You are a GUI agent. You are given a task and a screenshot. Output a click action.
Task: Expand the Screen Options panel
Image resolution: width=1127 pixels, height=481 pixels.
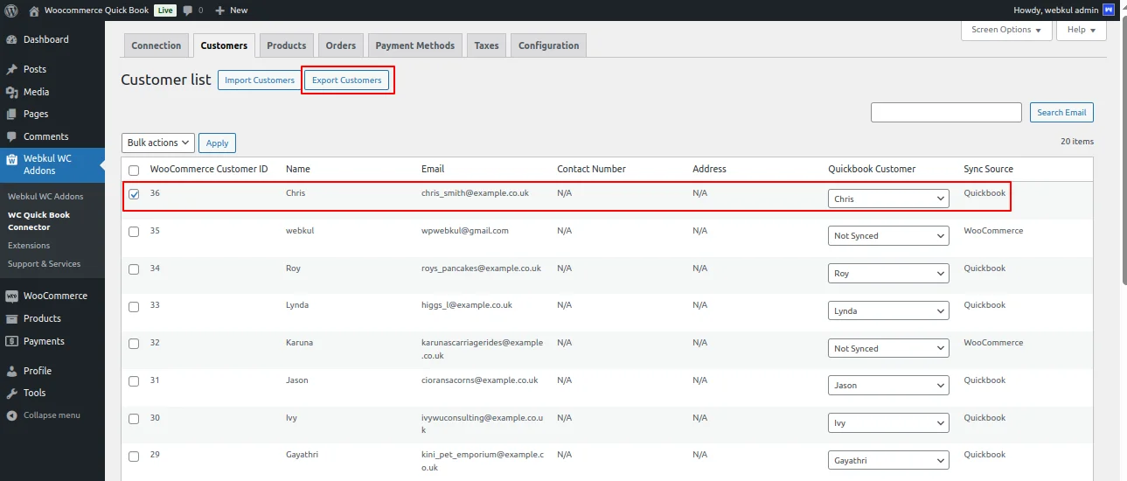(x=1006, y=30)
